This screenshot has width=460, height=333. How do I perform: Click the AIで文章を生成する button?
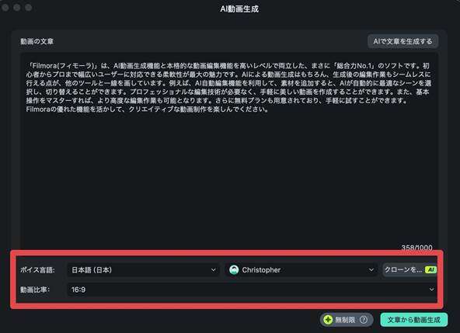click(x=402, y=41)
